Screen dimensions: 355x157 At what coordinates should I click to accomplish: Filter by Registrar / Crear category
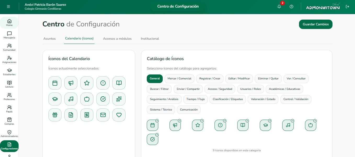click(x=210, y=79)
